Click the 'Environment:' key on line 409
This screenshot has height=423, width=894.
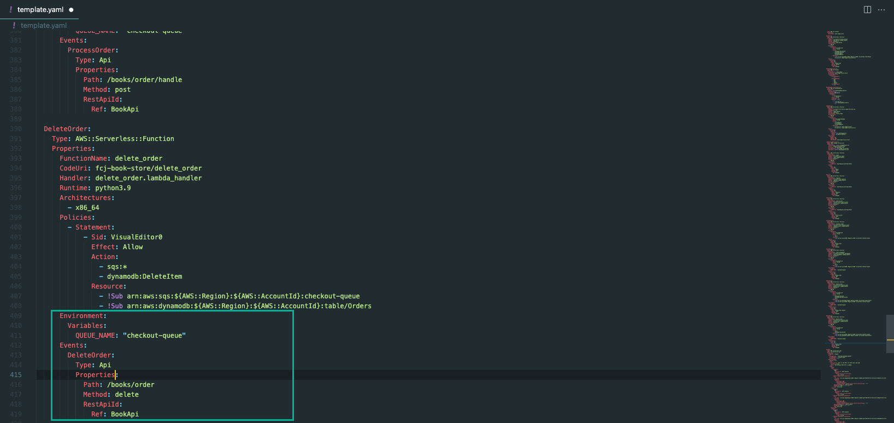[83, 316]
